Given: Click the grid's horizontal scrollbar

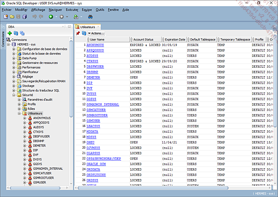Looking at the screenshot, I should [x=153, y=188].
